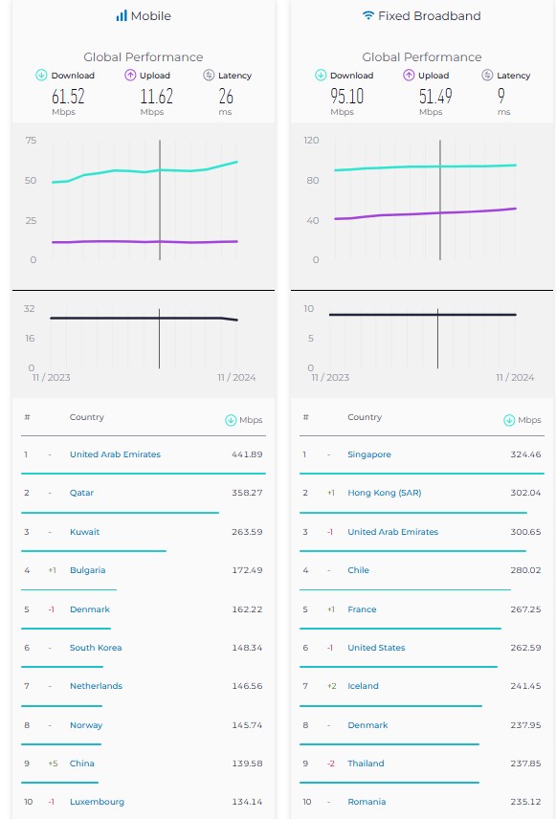Click the Fixed Broadband Download icon

point(321,76)
